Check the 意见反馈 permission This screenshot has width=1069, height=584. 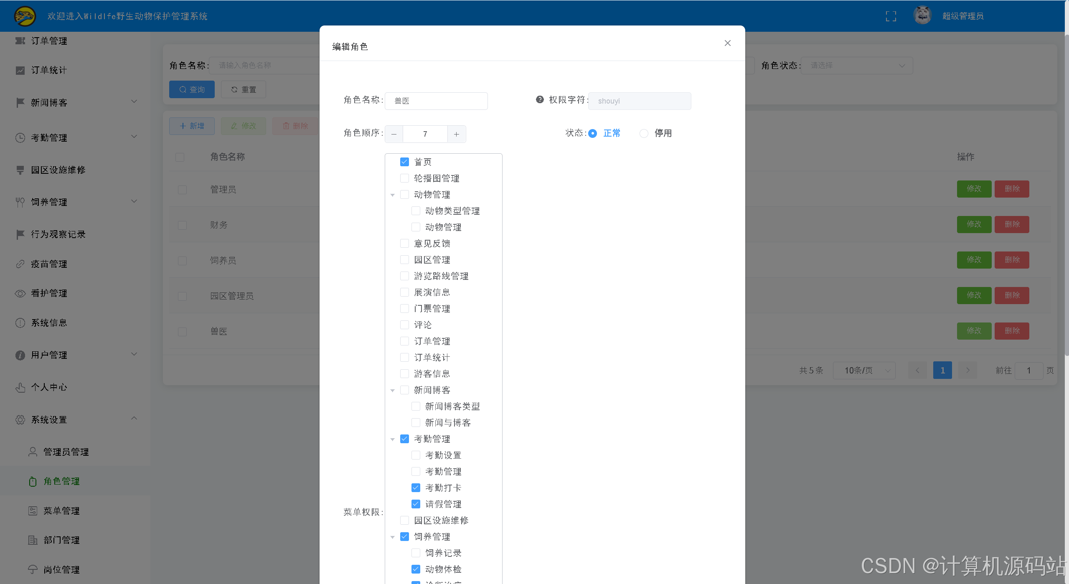point(404,243)
